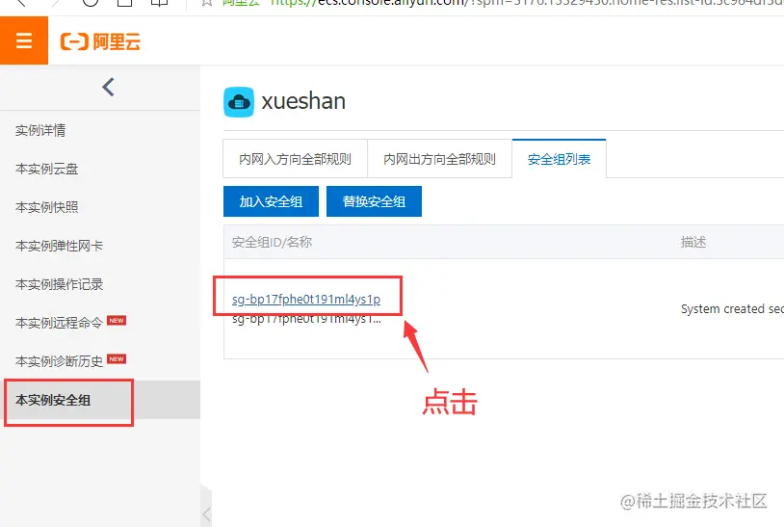Click the bookmark star in address bar
The image size is (784, 527).
click(x=207, y=3)
